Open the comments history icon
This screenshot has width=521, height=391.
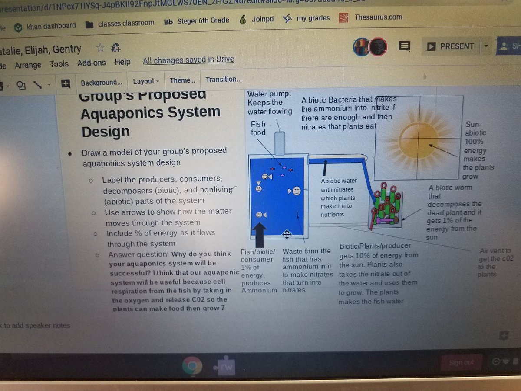[x=405, y=46]
